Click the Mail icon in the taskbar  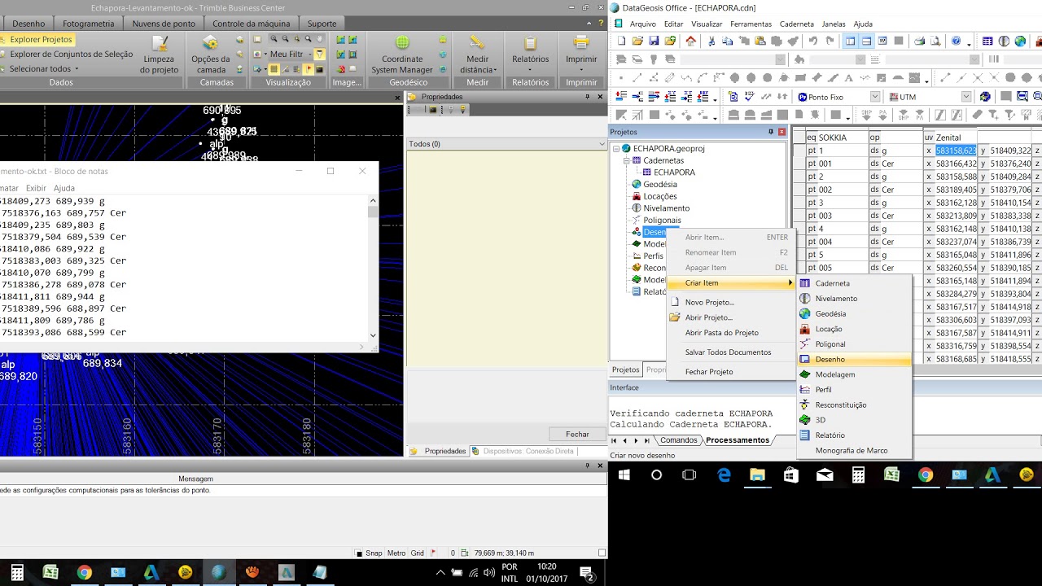[825, 475]
